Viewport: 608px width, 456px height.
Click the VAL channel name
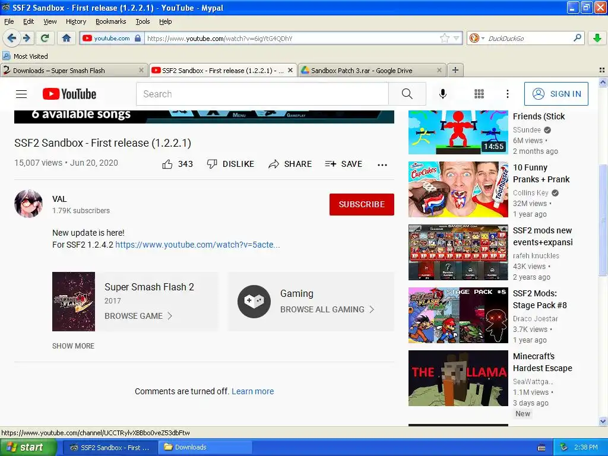tap(59, 199)
